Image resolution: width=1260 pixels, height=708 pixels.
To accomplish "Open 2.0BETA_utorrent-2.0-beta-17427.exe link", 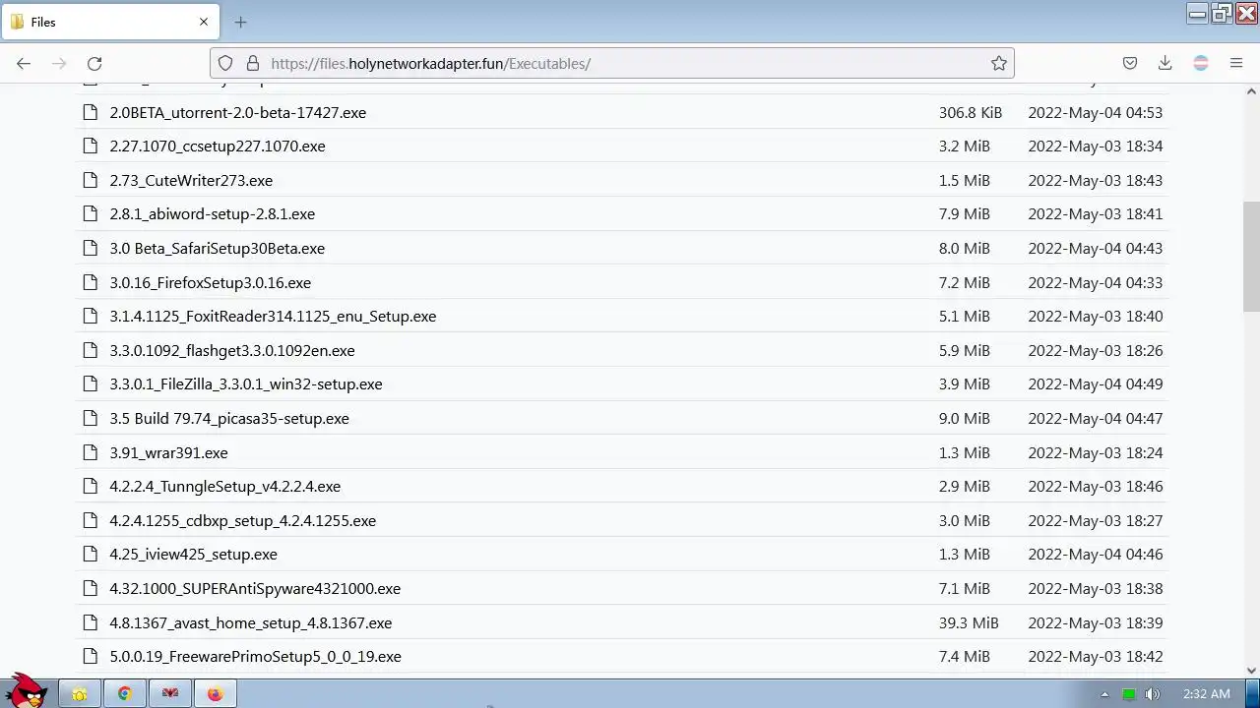I will click(x=237, y=112).
